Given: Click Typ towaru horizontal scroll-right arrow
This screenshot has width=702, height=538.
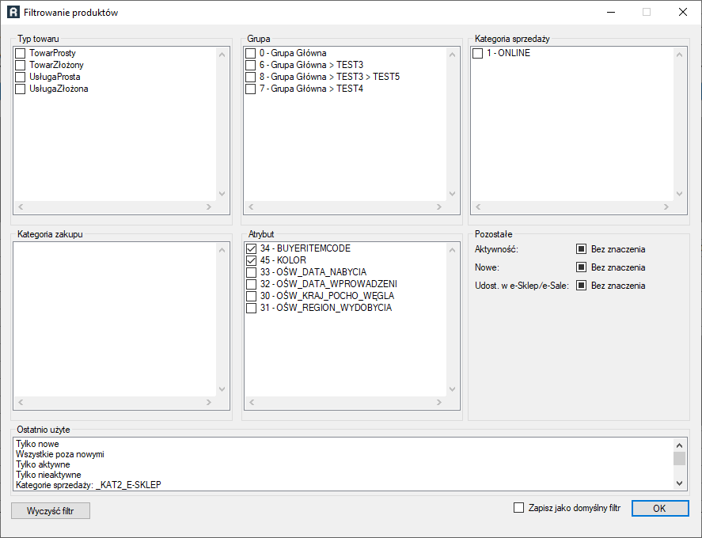Looking at the screenshot, I should [x=209, y=206].
